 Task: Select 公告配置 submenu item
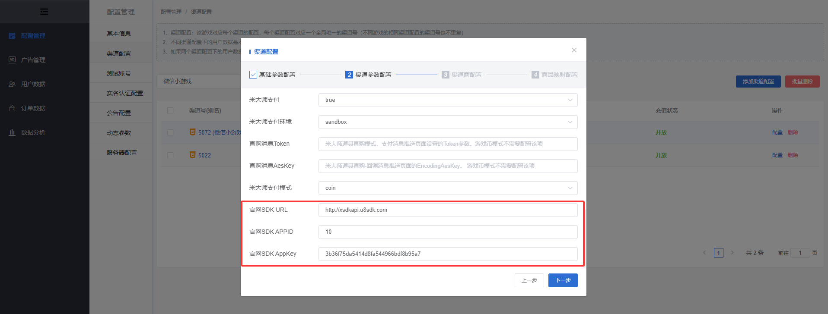[121, 113]
